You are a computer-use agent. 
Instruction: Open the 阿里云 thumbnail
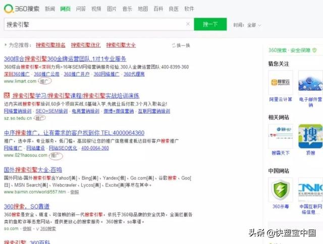281,82
